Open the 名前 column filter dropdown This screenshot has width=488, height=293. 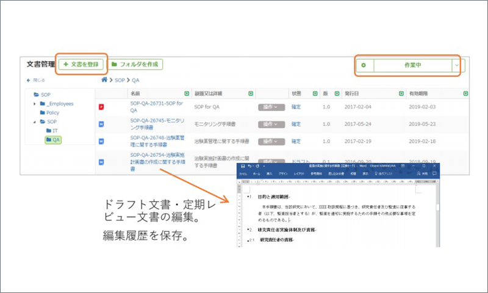[x=187, y=93]
